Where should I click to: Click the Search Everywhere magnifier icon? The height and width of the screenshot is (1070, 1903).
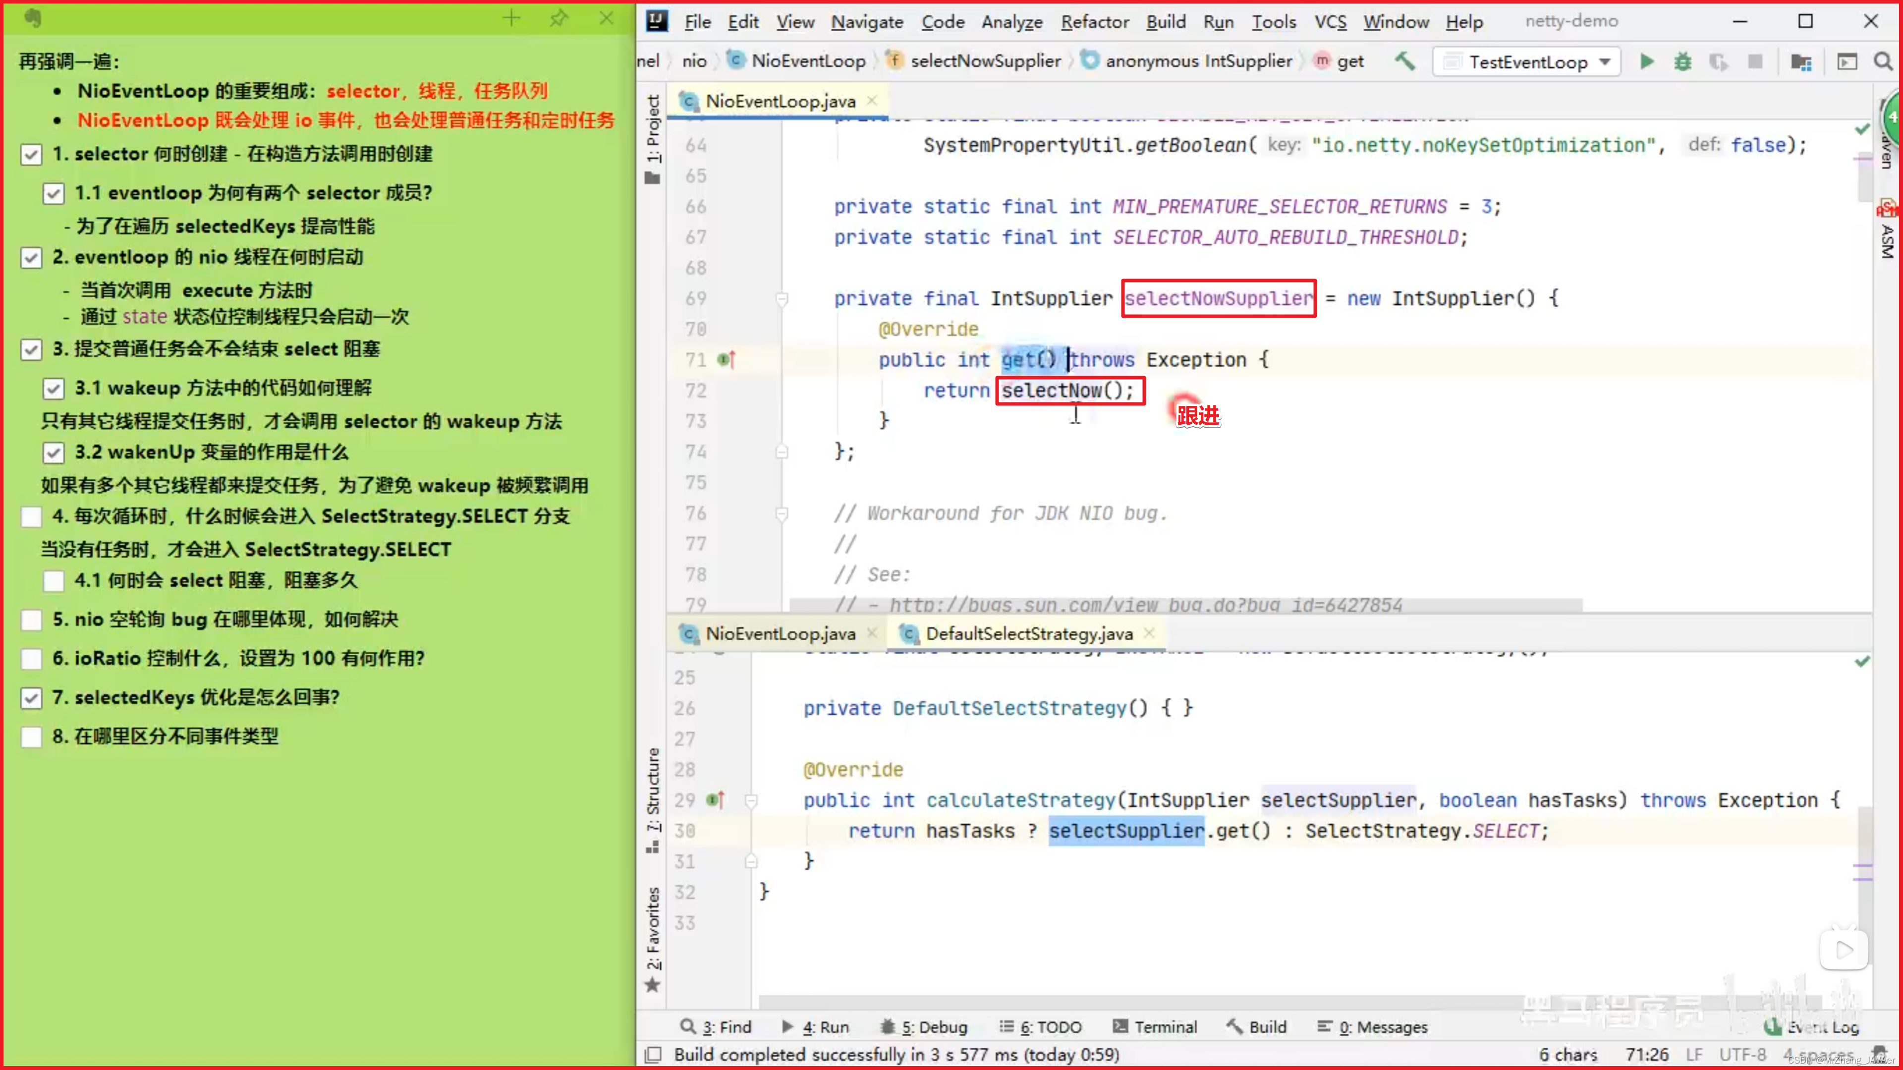tap(1883, 61)
